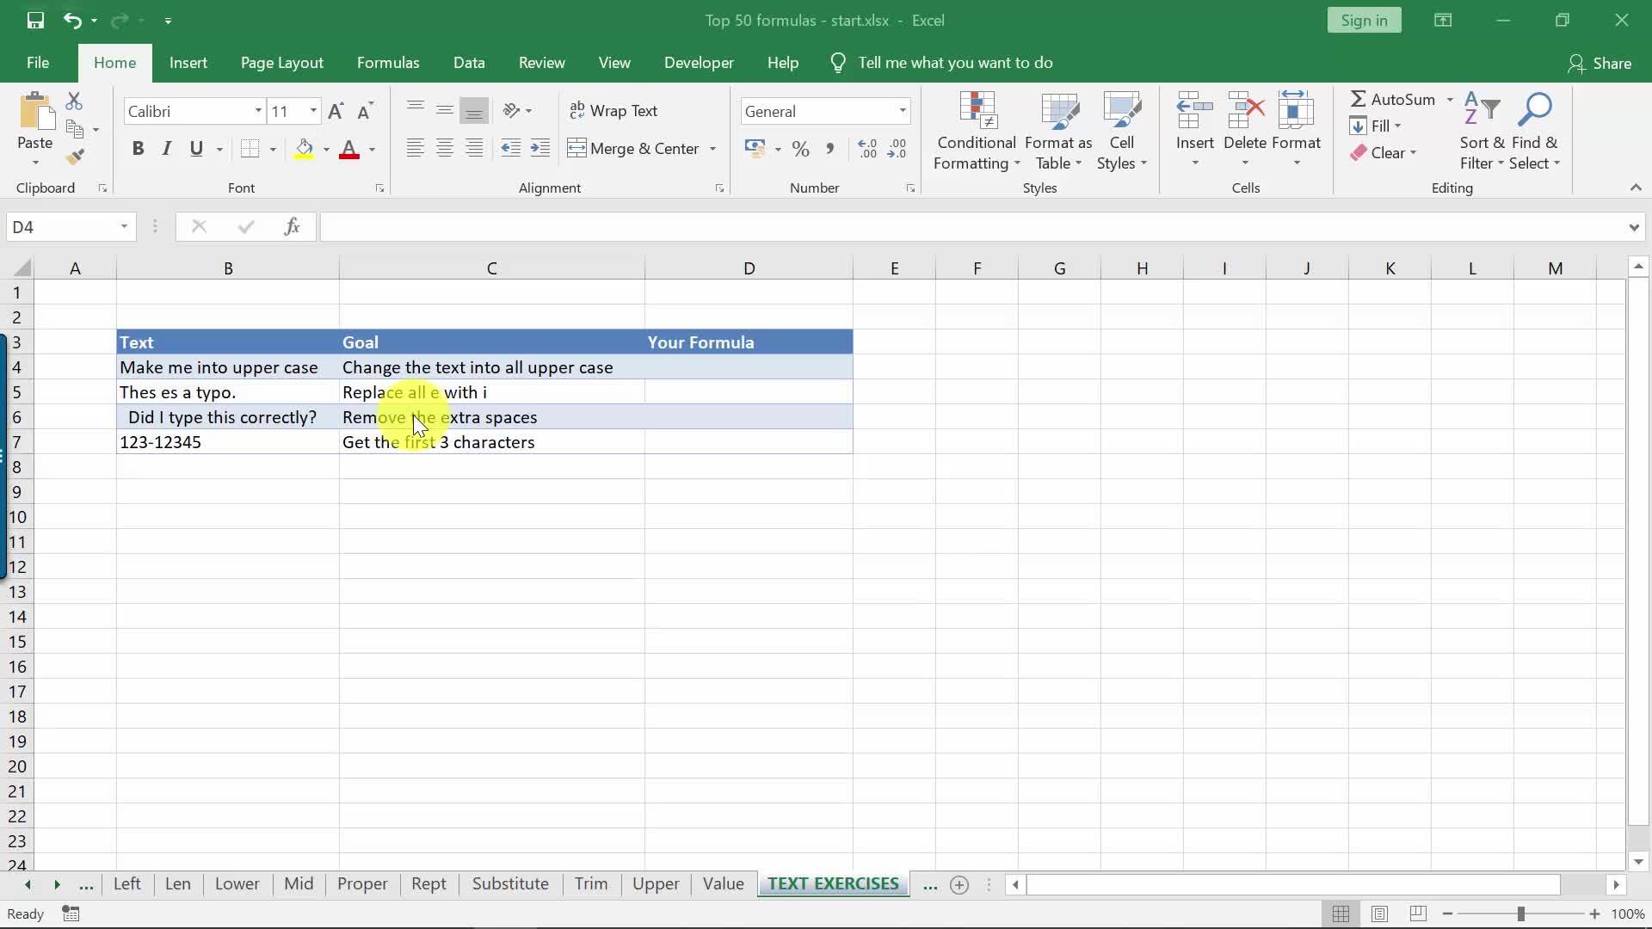Click the Format Painter brush icon
The height and width of the screenshot is (929, 1652).
[x=75, y=157]
